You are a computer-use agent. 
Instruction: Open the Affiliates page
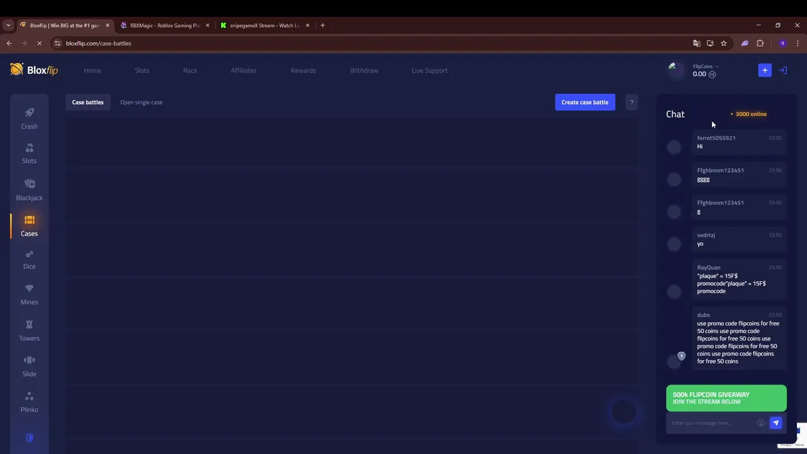(243, 71)
